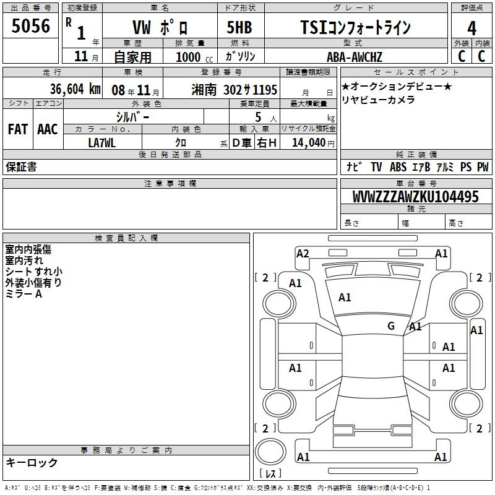Click the A1 mark on the hood
This screenshot has height=495, width=495.
click(345, 298)
